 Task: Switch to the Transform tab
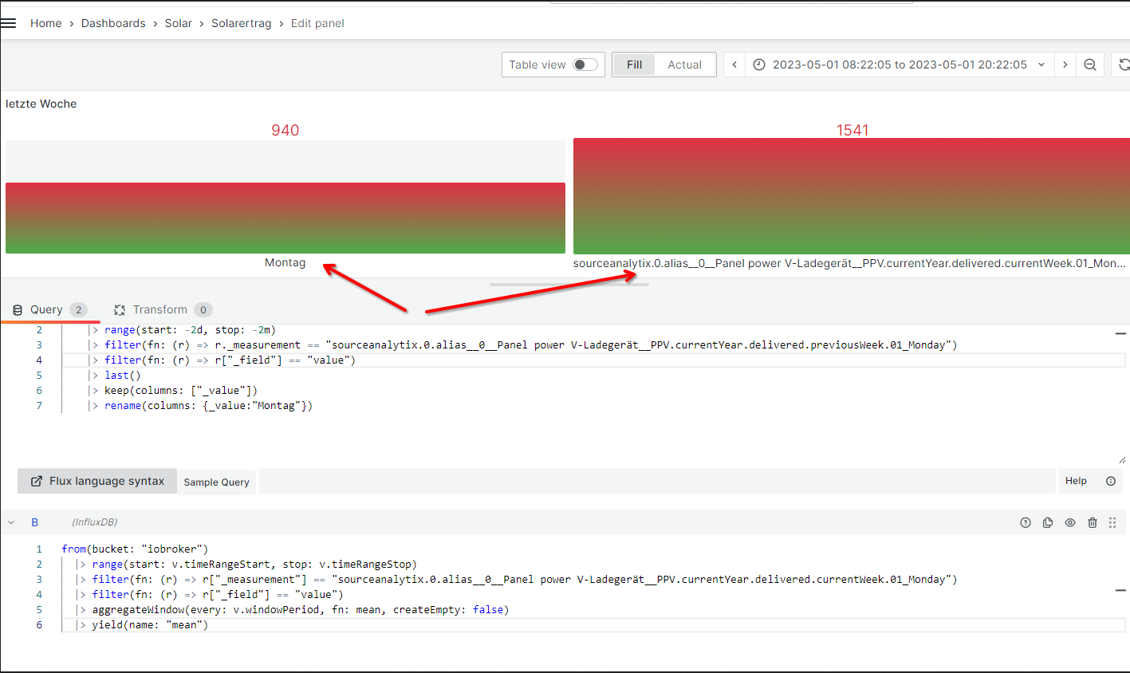pyautogui.click(x=163, y=309)
